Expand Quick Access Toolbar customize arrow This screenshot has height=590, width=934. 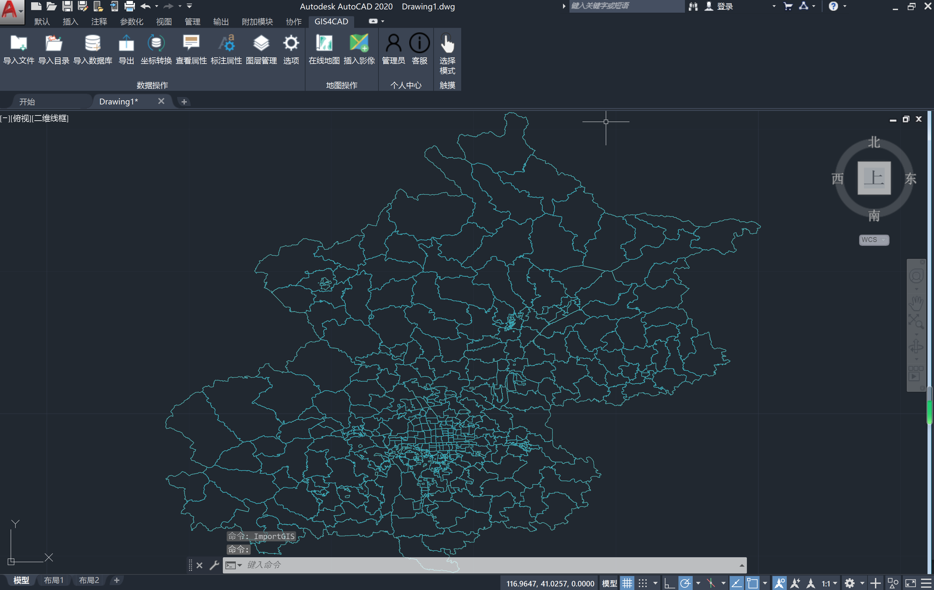[189, 6]
